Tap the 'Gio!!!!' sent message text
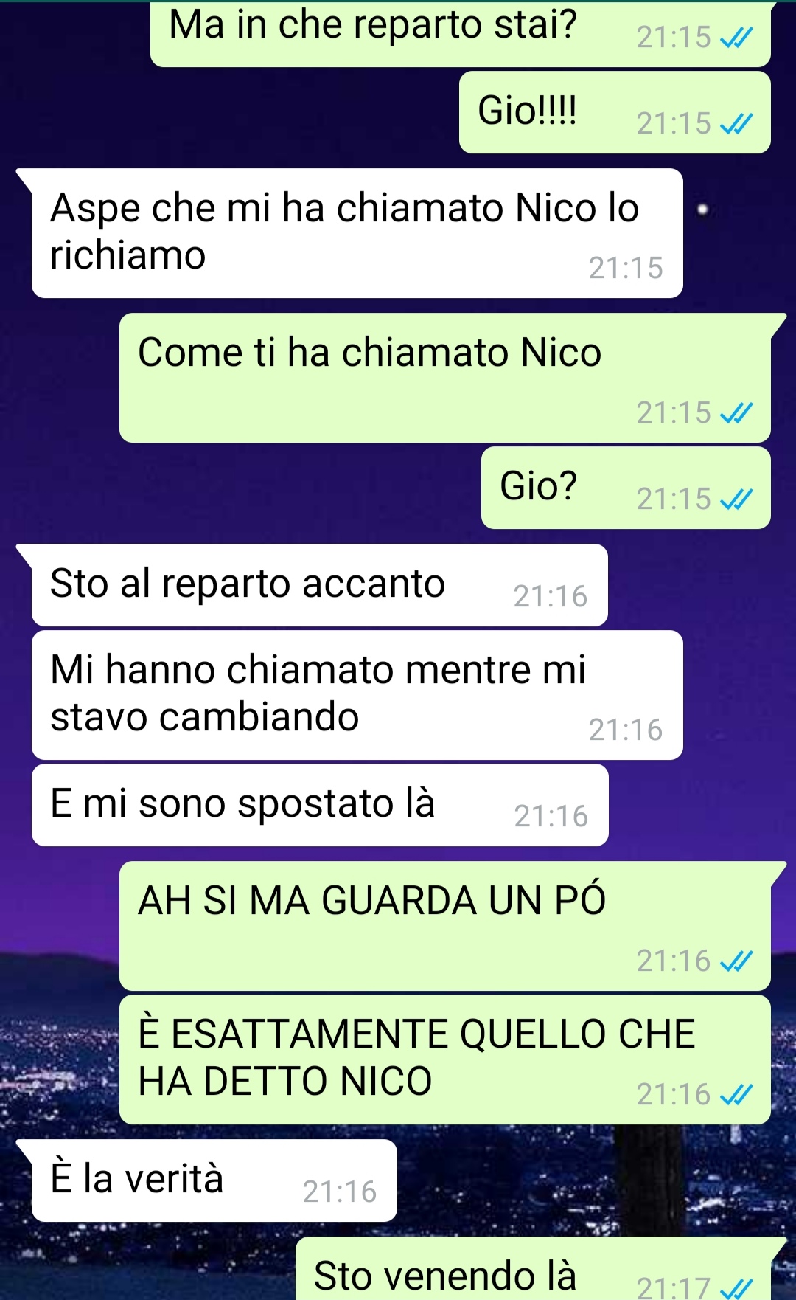The image size is (796, 1300). pyautogui.click(x=527, y=111)
